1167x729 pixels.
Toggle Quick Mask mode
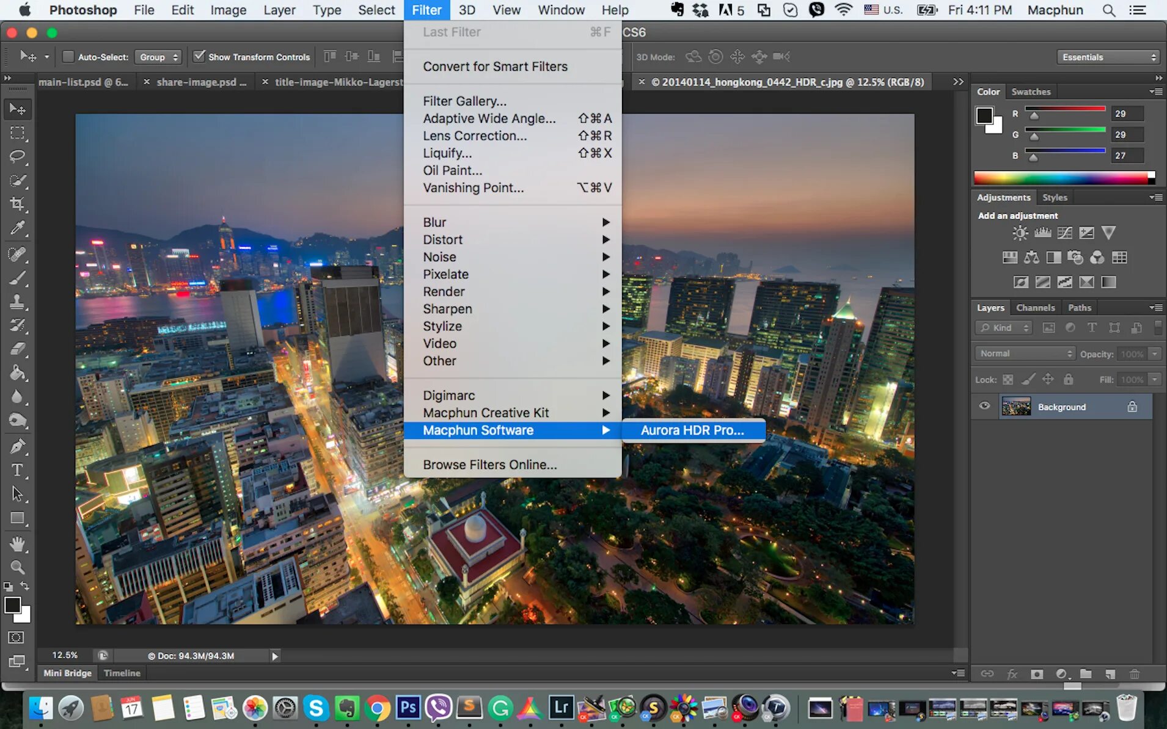tap(16, 638)
